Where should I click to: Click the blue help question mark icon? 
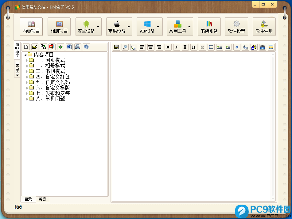(x=86, y=47)
